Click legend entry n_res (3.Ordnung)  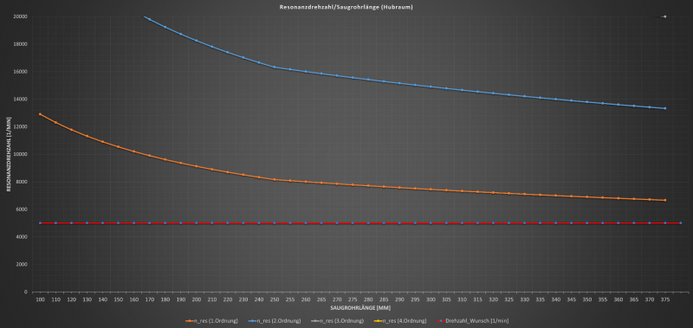pyautogui.click(x=337, y=321)
